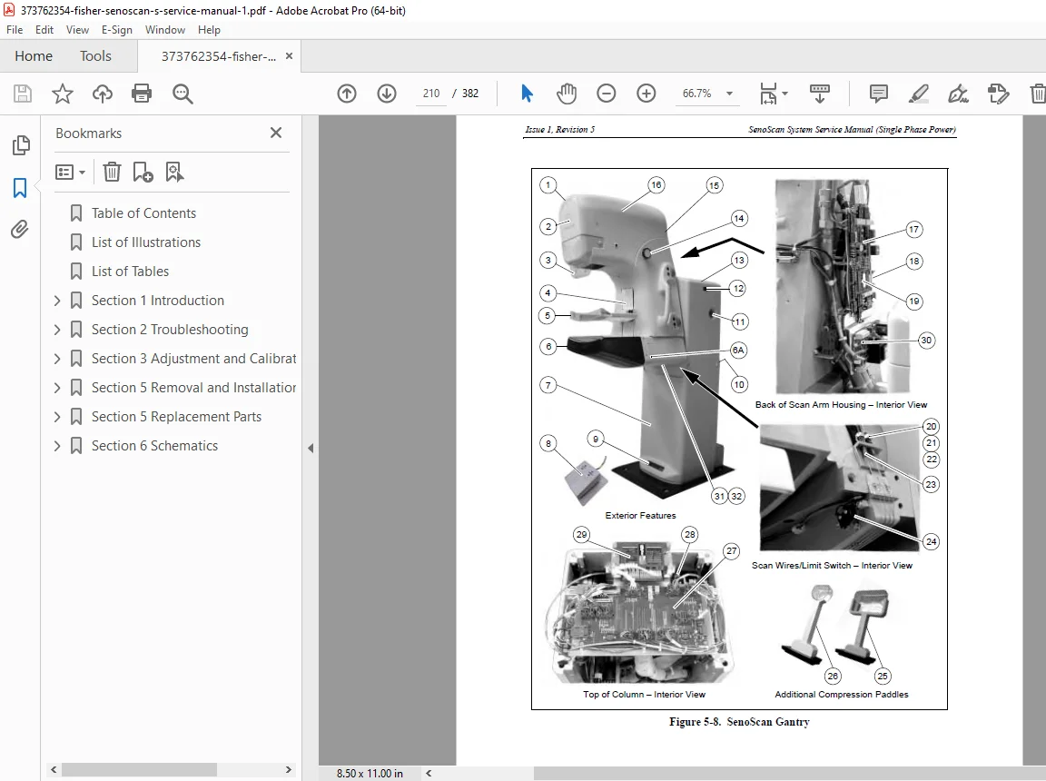Open the File menu

15,30
